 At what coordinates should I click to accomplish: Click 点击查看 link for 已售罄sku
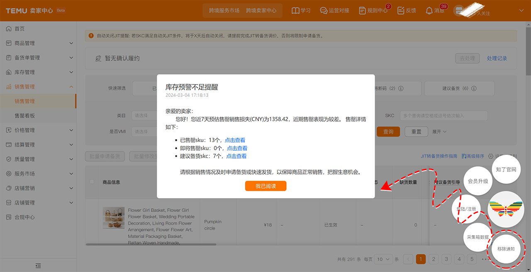(235, 140)
